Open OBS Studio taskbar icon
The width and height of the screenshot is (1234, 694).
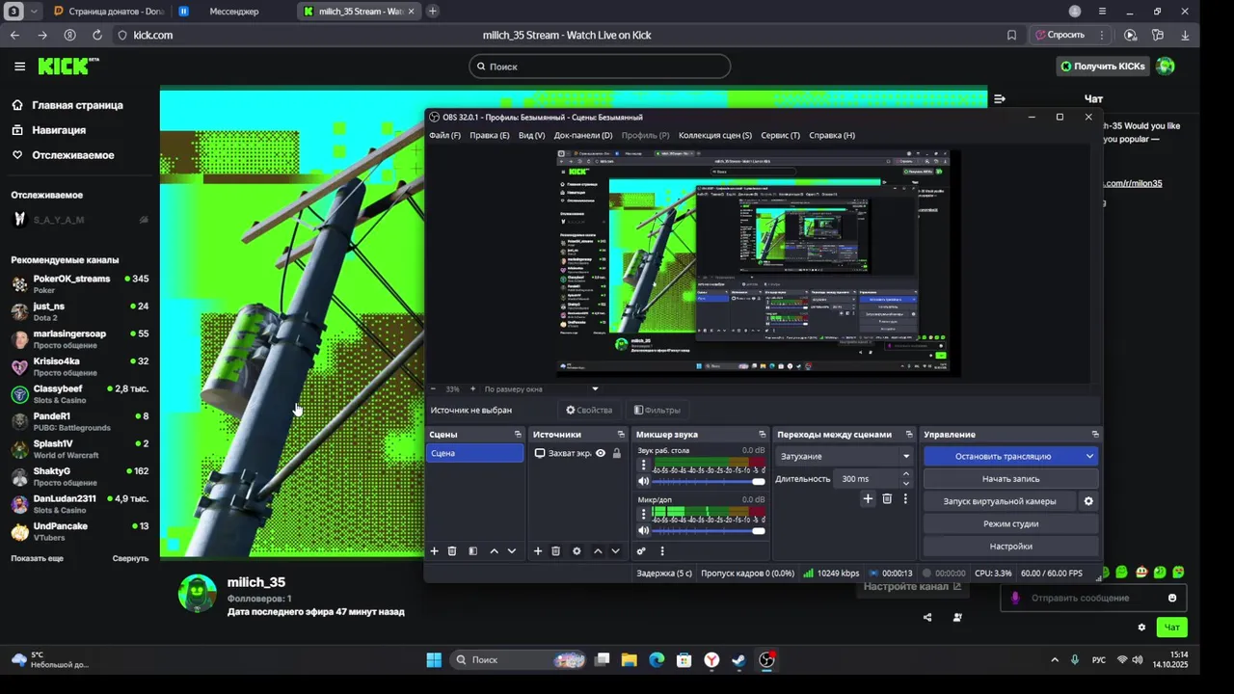point(766,660)
